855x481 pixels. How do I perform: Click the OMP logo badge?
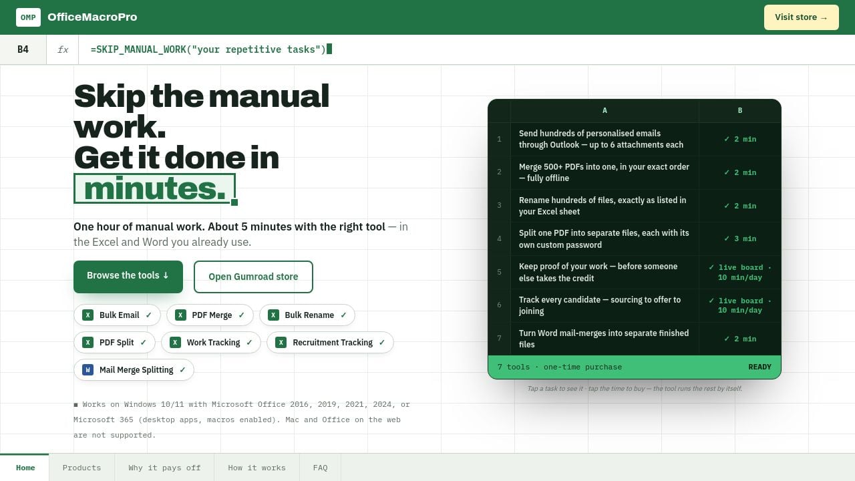click(x=28, y=17)
